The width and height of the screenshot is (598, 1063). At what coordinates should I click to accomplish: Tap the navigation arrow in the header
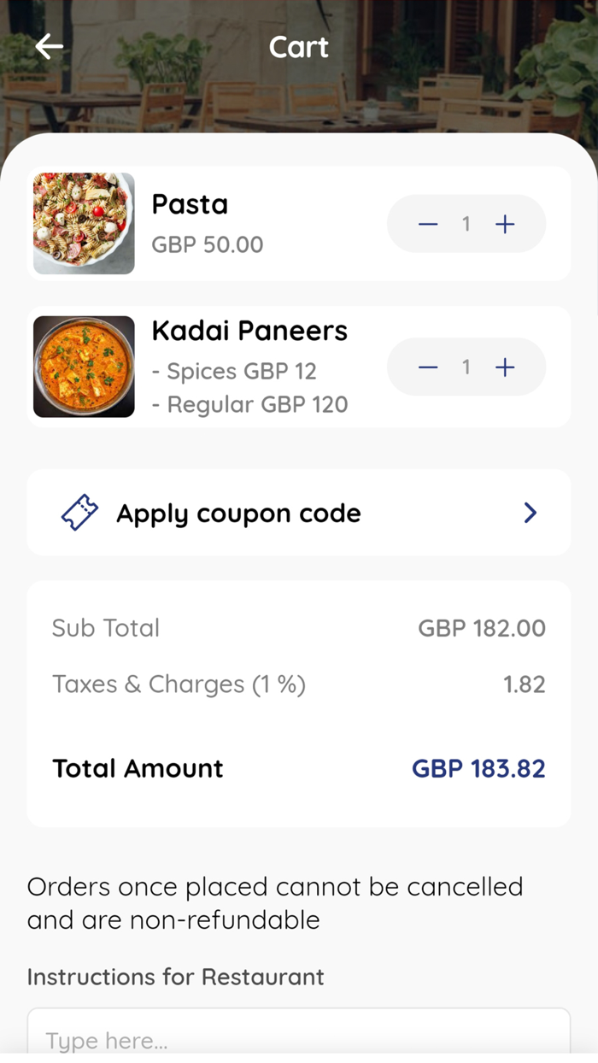(49, 47)
